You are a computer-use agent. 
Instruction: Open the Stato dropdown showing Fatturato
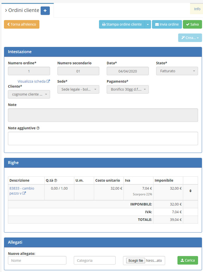tap(177, 71)
